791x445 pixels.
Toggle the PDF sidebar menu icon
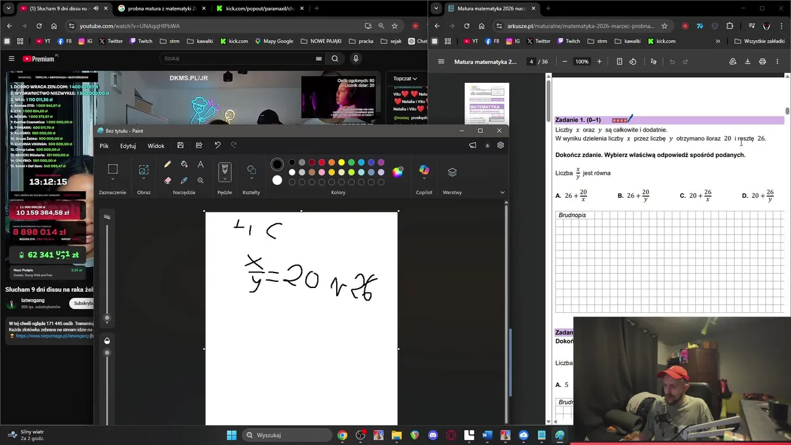(441, 62)
